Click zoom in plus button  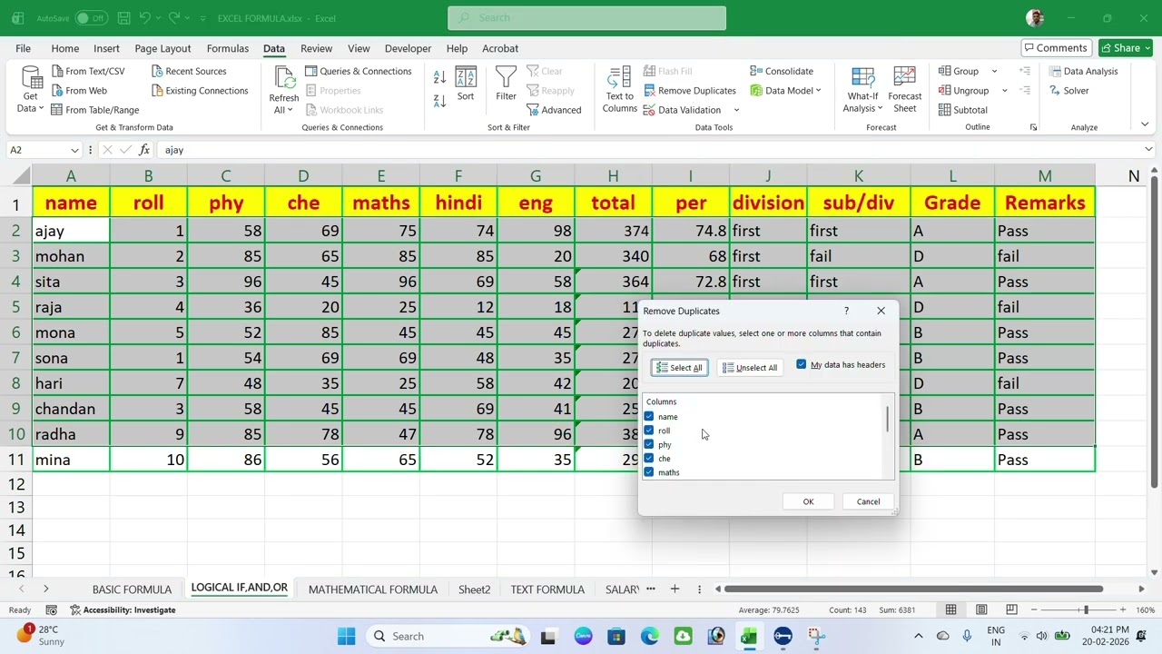point(1123,609)
